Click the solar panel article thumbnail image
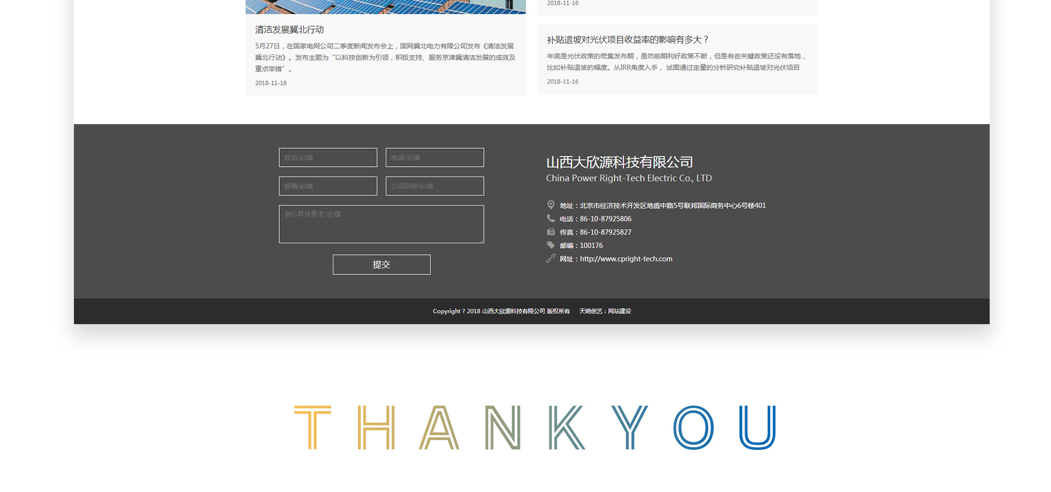Viewport: 1051px width, 492px height. tap(385, 7)
